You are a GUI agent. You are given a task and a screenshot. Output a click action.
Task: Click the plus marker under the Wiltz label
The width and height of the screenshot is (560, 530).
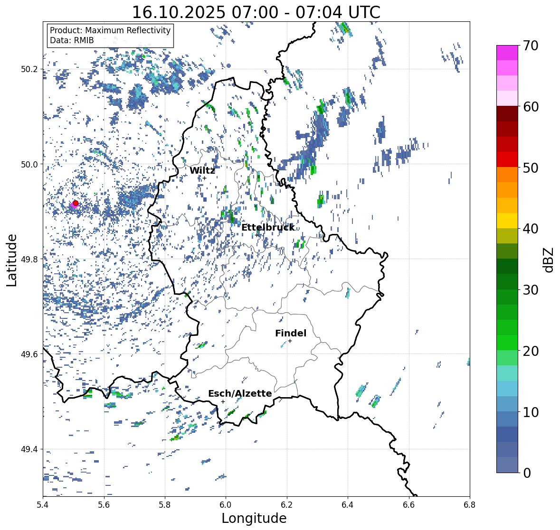205,178
